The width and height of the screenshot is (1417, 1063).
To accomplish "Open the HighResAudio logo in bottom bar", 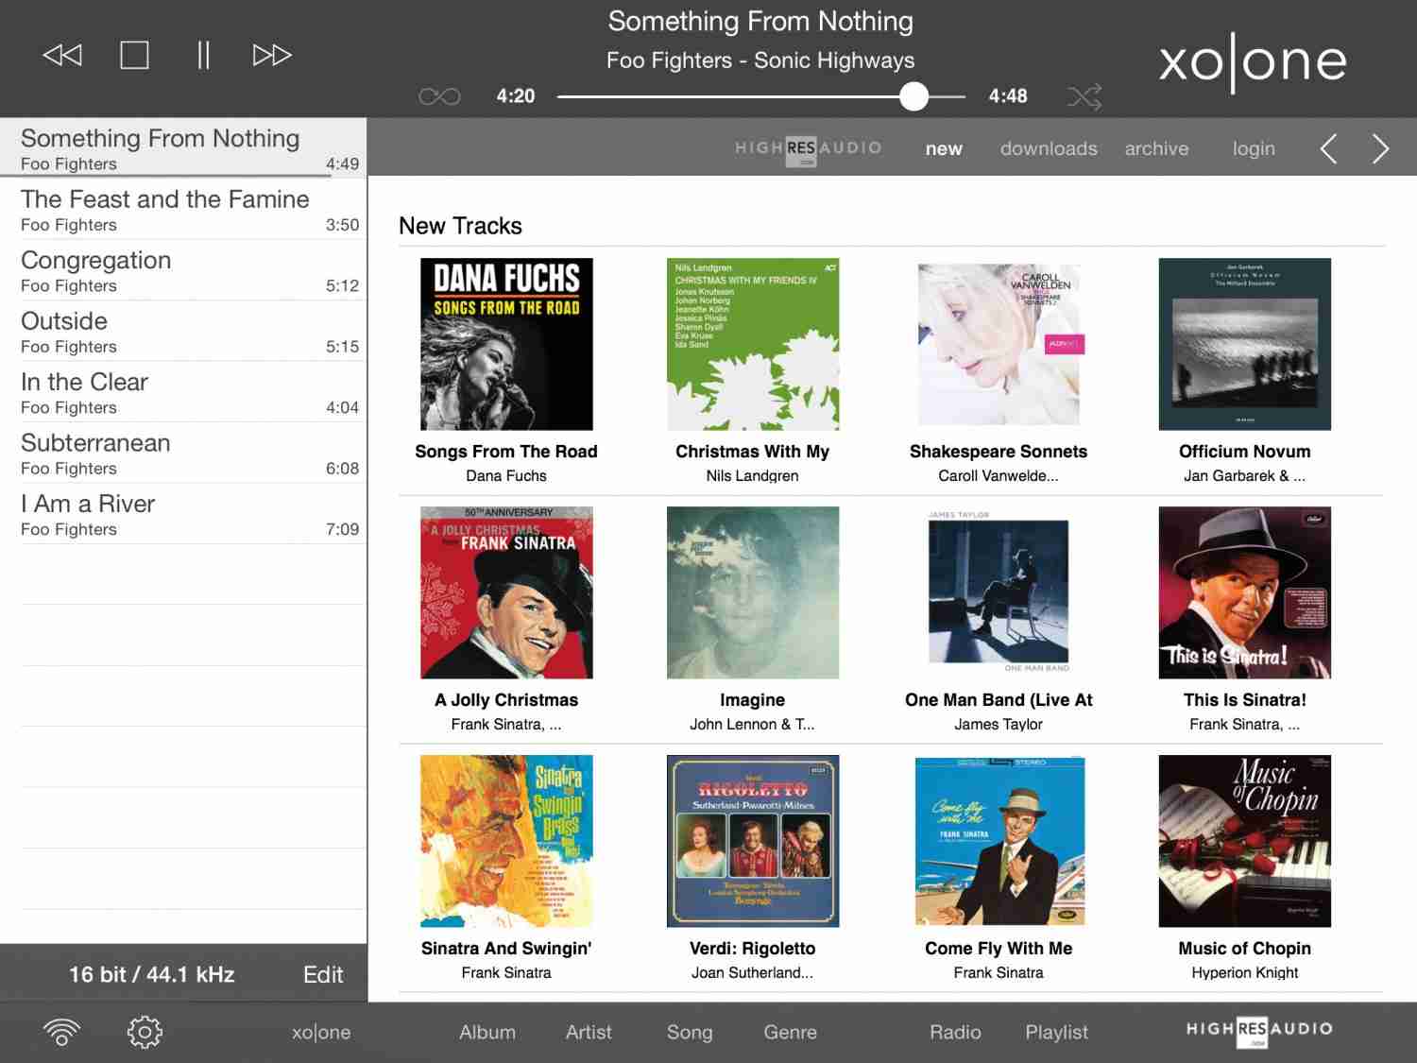I will (1259, 1031).
